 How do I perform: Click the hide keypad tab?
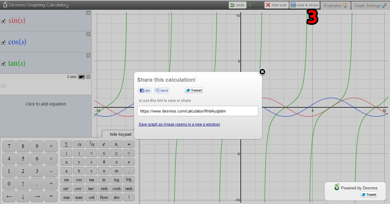pyautogui.click(x=121, y=134)
